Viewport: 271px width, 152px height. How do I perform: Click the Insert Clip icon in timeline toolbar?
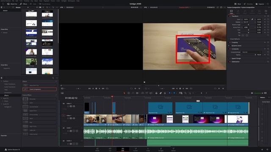pos(142,93)
